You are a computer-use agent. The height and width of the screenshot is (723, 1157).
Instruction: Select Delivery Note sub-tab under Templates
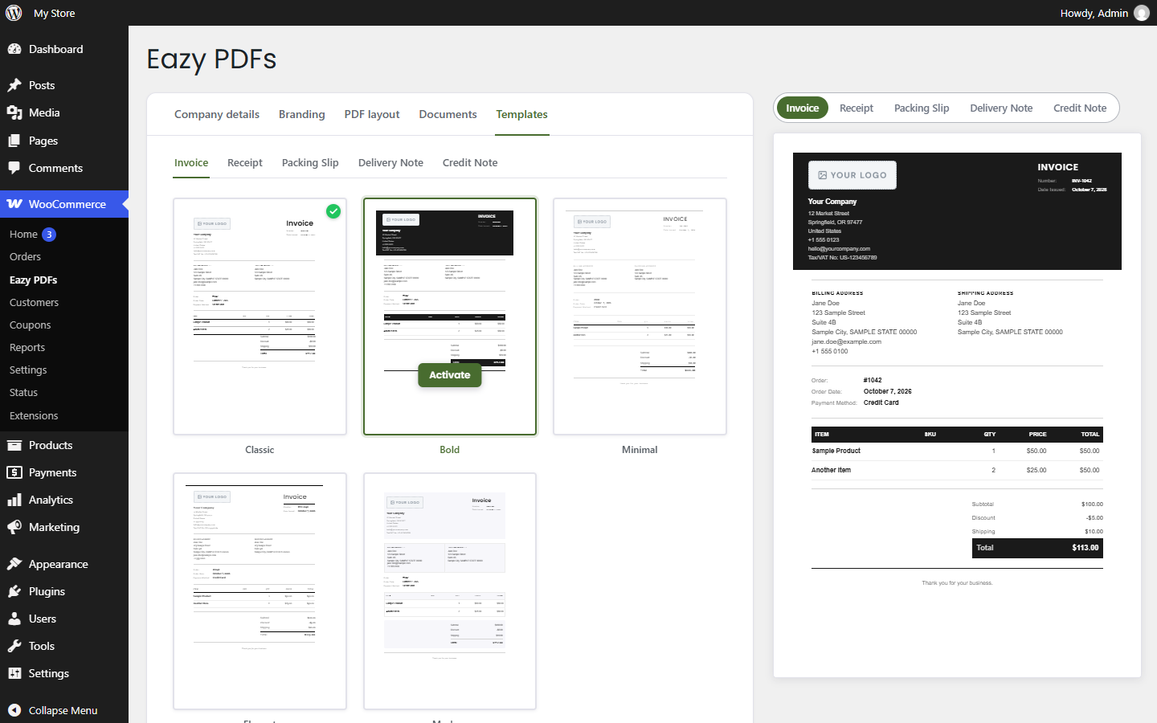(x=390, y=162)
